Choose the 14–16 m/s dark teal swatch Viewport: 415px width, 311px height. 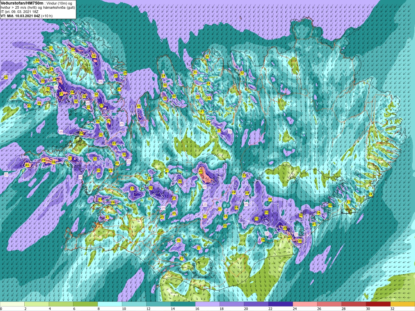pyautogui.click(x=183, y=304)
